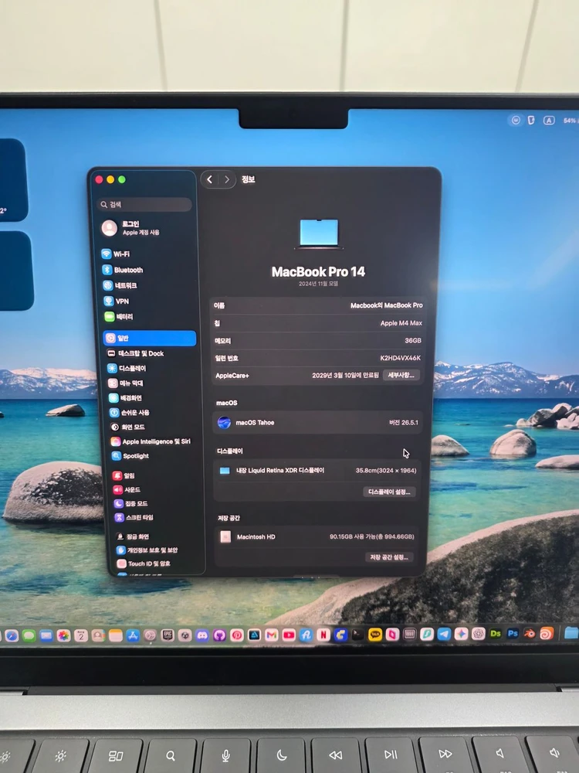Open YouTube icon in the Dock
This screenshot has width=579, height=773.
point(289,635)
